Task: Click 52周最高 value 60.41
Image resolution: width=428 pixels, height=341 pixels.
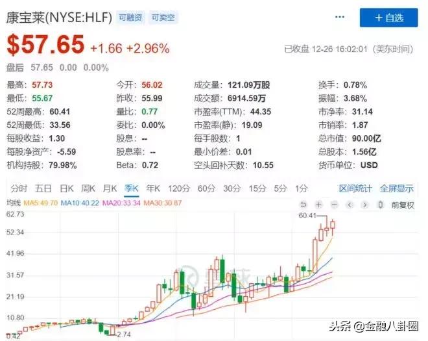Action: (60, 112)
